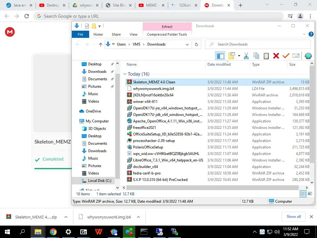Click the globe shell icon in toolbar

[x=308, y=56]
